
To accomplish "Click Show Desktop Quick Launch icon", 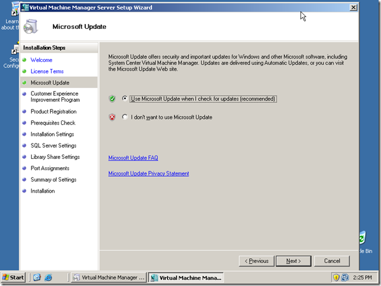I will tap(37, 278).
